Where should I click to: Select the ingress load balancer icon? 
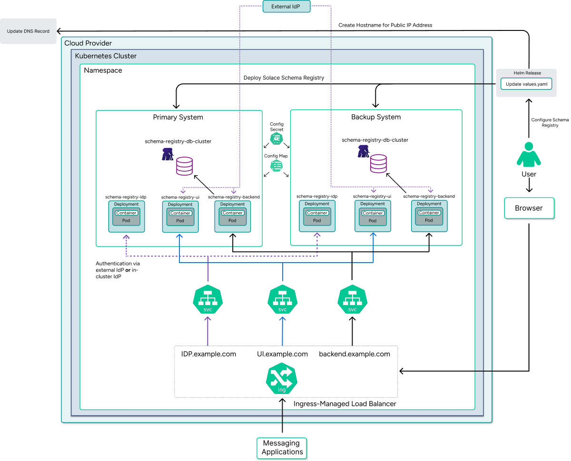[x=282, y=380]
